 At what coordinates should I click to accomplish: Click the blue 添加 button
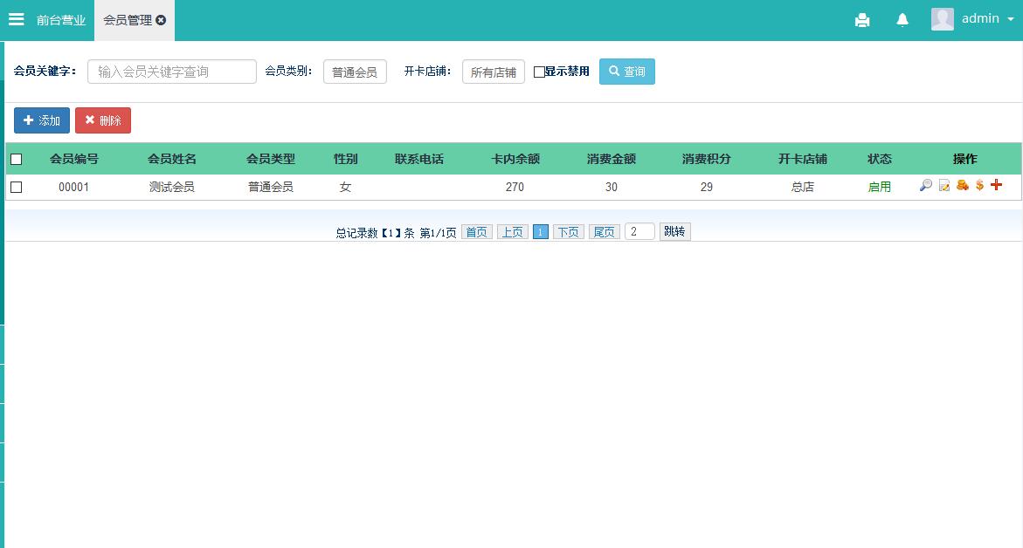point(42,120)
